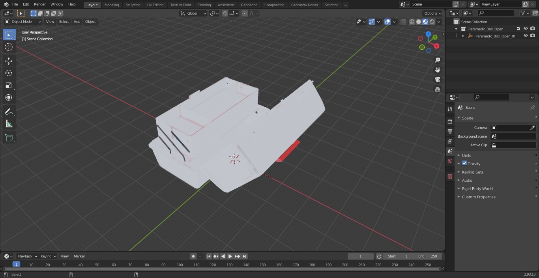This screenshot has width=539, height=278.
Task: Disable Paramedic_Box_Open collection in renders
Action: (532, 29)
